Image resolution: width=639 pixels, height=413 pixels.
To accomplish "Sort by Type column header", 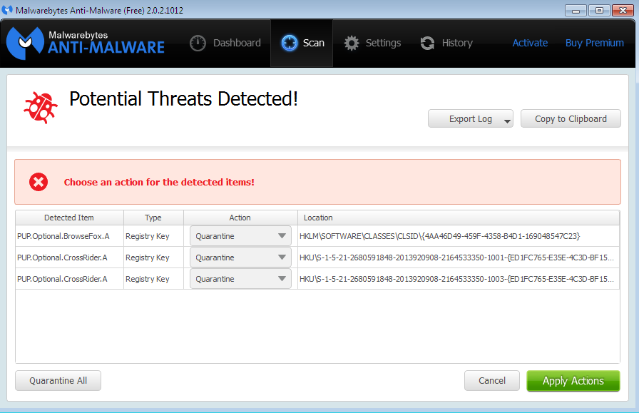I will tap(153, 218).
